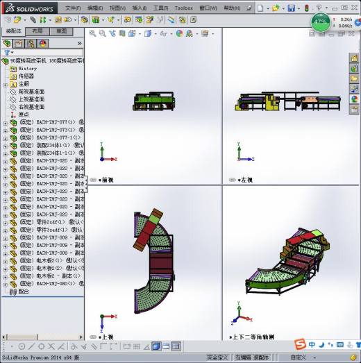Switch to the 草图 tab
Image resolution: width=361 pixels, height=363 pixels.
[61, 31]
